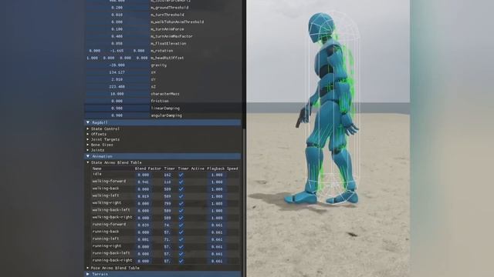Toggle Timer Active checkbox for idle

tap(181, 175)
